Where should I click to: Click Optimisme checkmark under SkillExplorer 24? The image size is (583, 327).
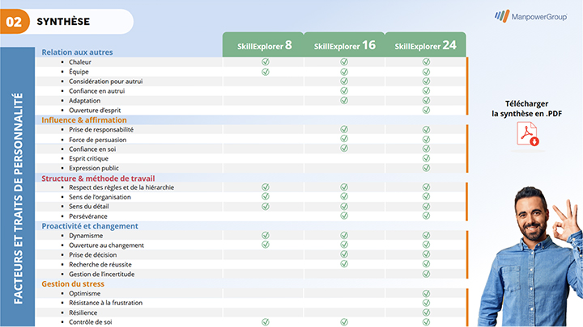pyautogui.click(x=426, y=293)
